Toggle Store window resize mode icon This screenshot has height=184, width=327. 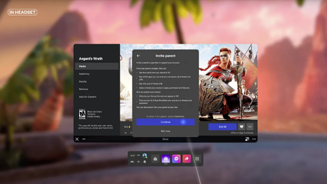coord(247,139)
